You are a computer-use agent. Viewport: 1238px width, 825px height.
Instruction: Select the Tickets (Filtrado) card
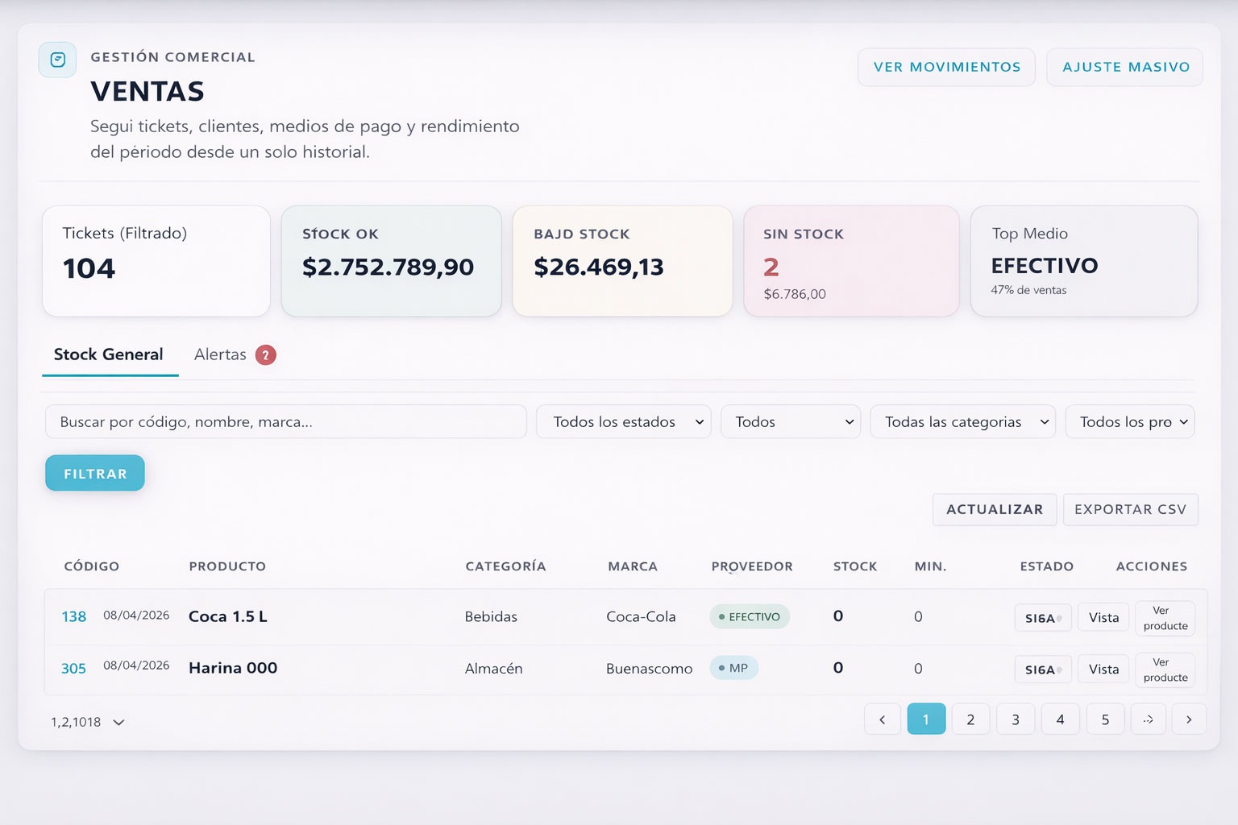(x=156, y=261)
